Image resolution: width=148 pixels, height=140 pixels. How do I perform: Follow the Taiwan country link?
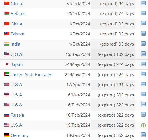click(17, 34)
